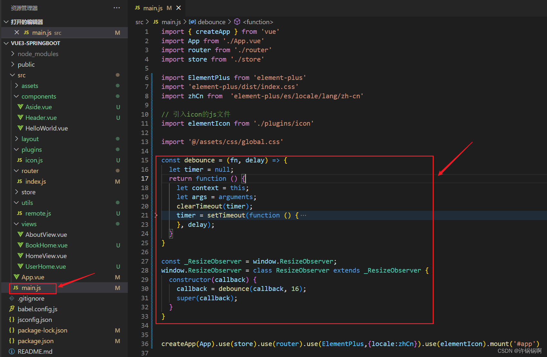Collapse the utils folder
This screenshot has height=357, width=547.
pos(17,203)
